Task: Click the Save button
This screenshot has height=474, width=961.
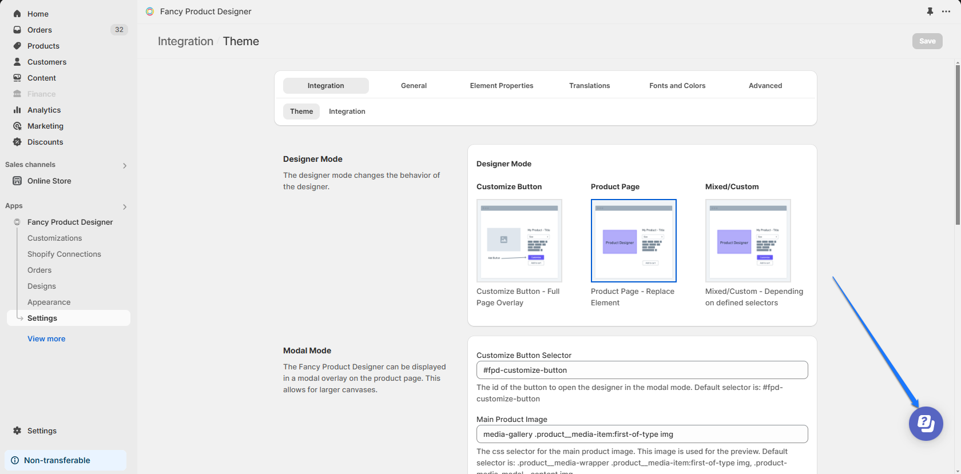Action: pyautogui.click(x=927, y=41)
